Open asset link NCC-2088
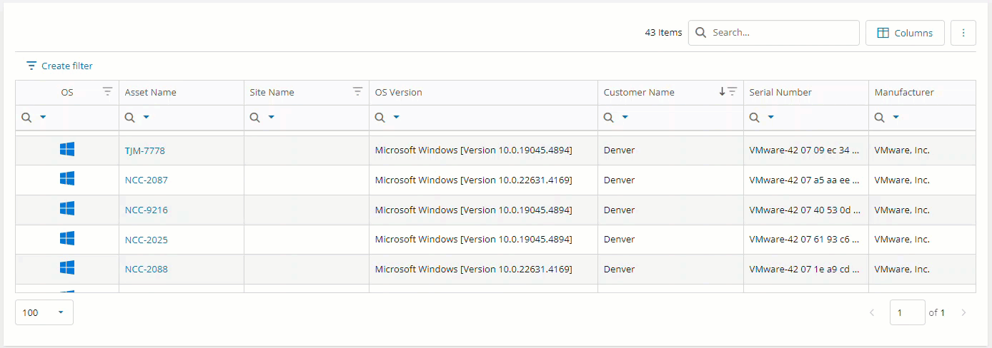Image resolution: width=992 pixels, height=348 pixels. (146, 269)
